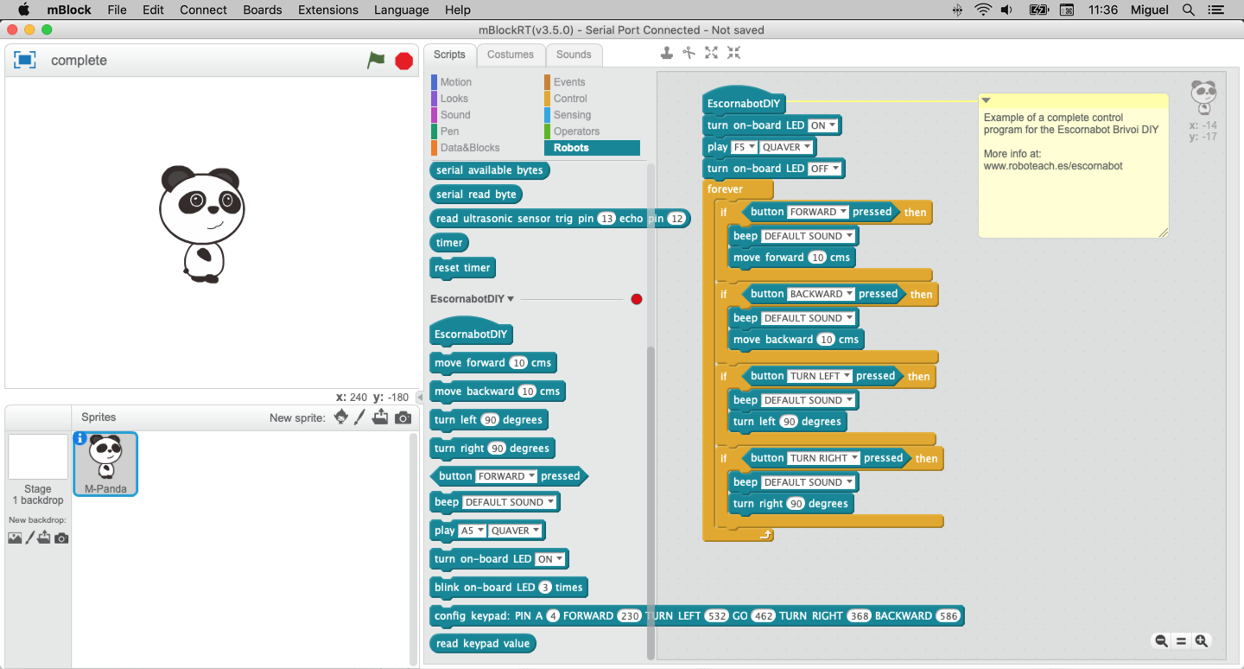
Task: Take a photo for a new sprite
Action: (x=403, y=417)
